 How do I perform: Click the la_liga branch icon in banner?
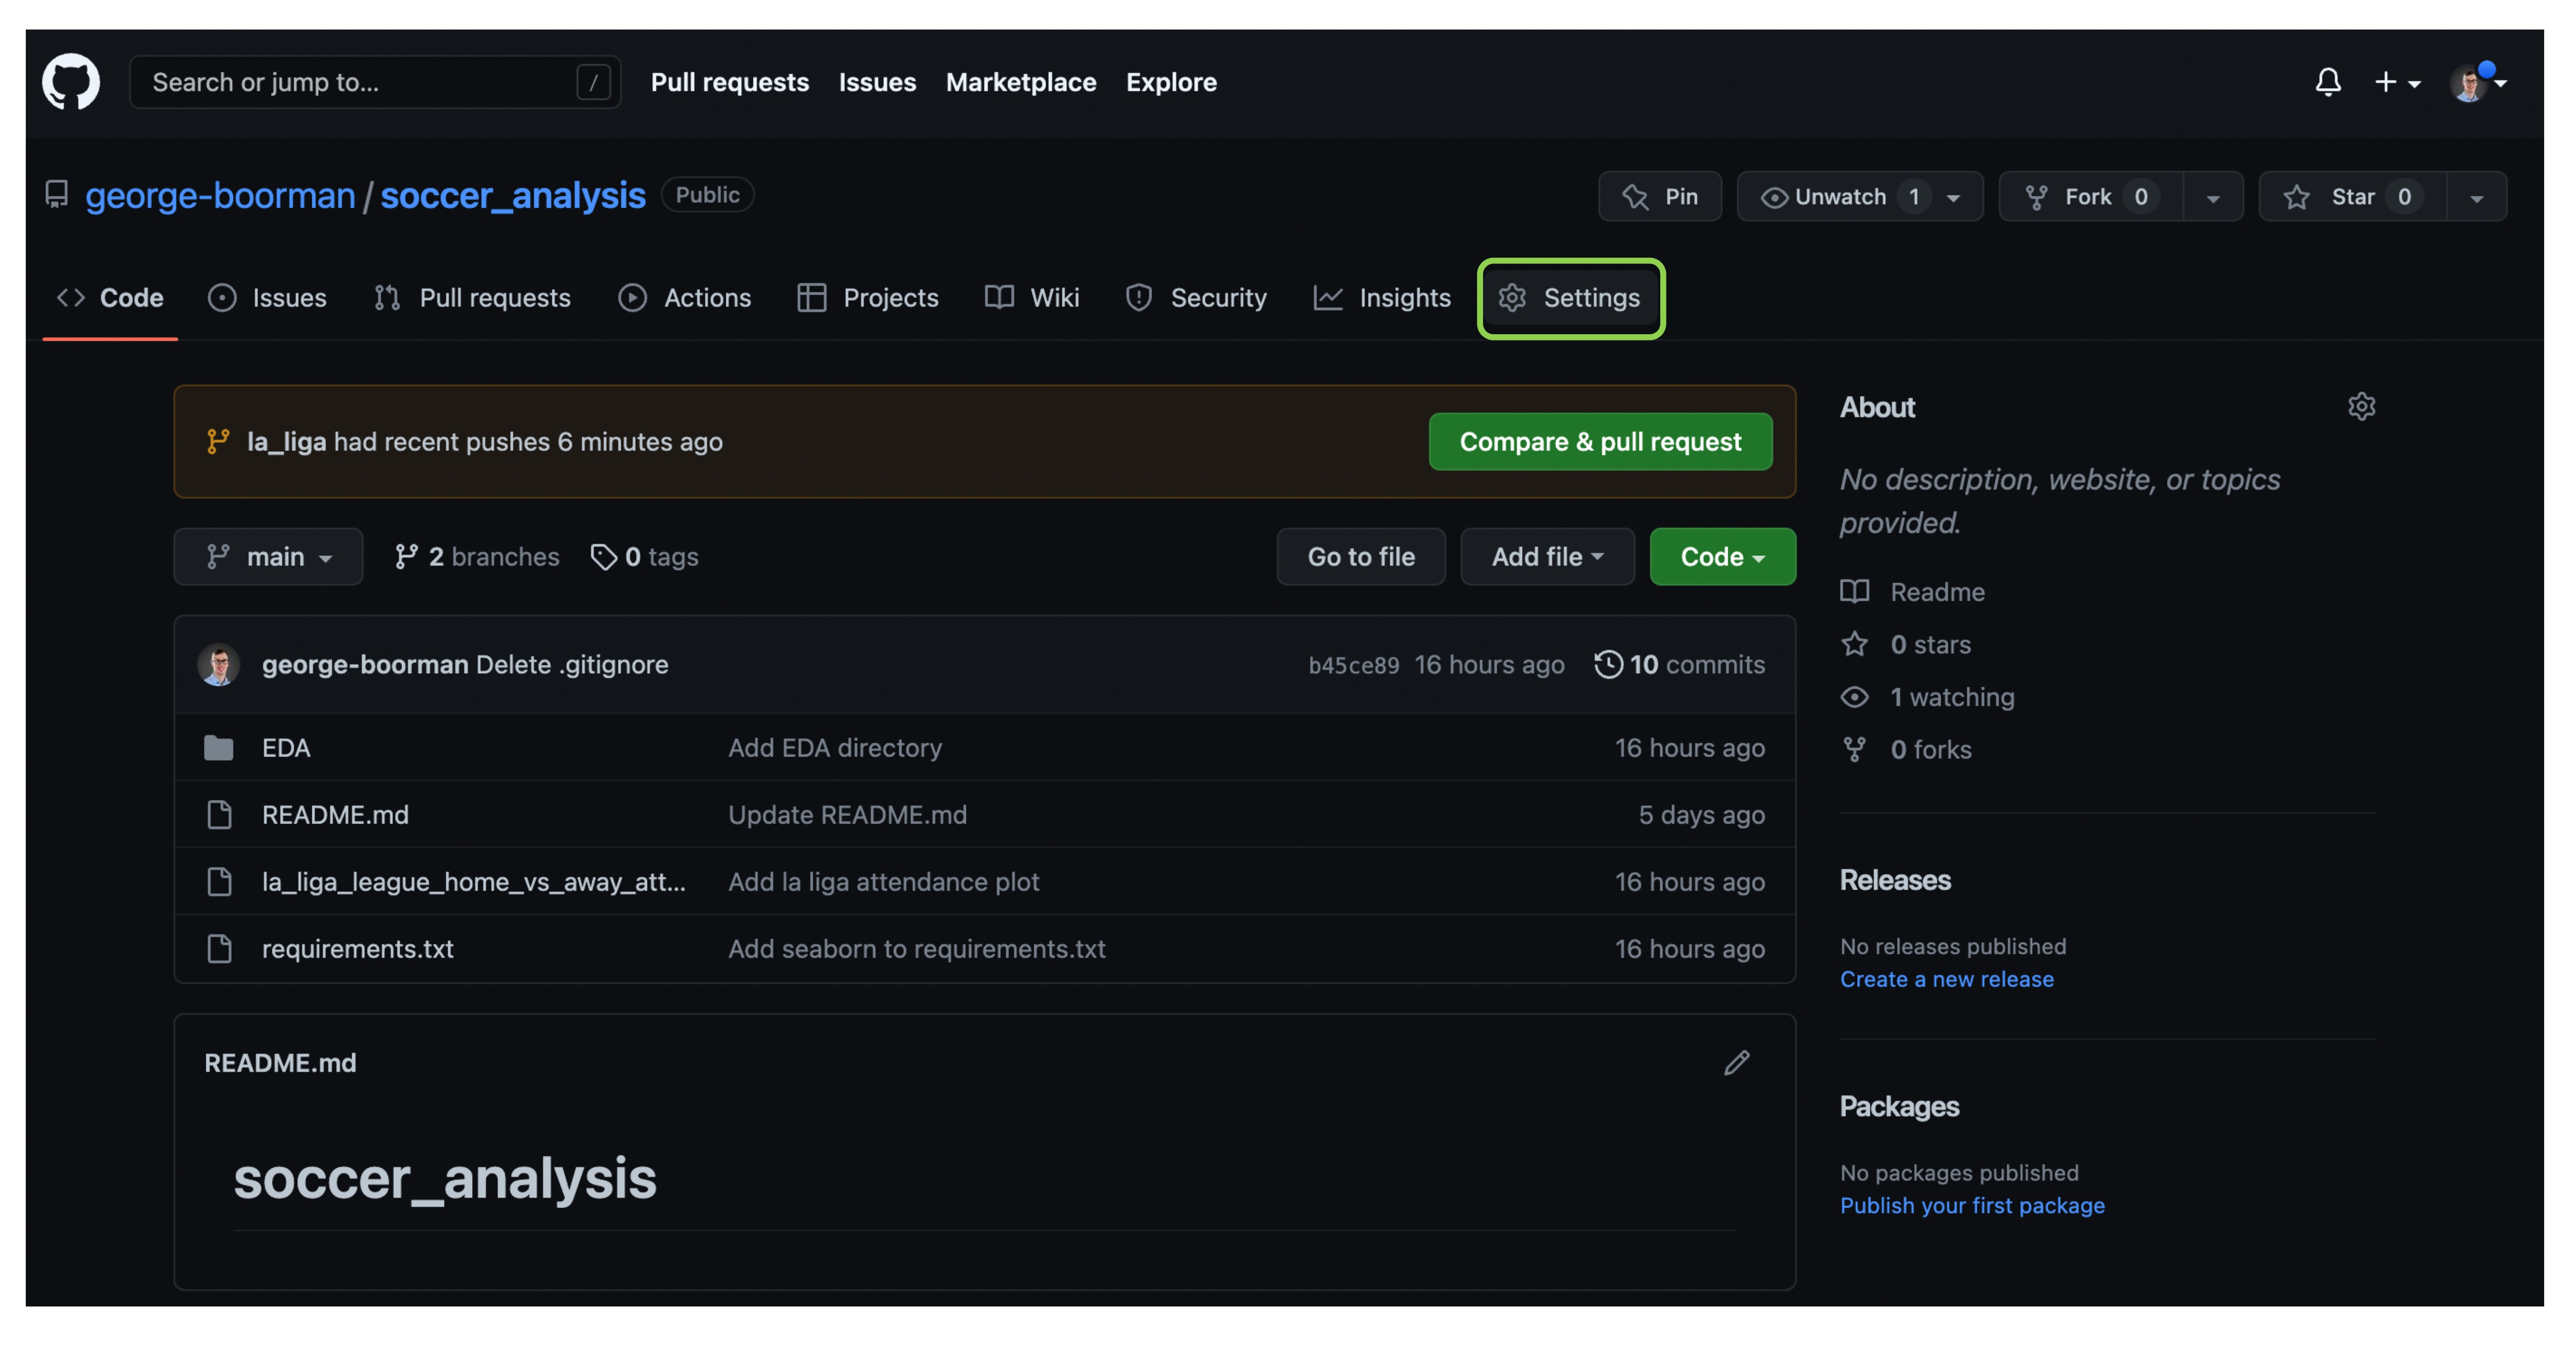(x=218, y=441)
